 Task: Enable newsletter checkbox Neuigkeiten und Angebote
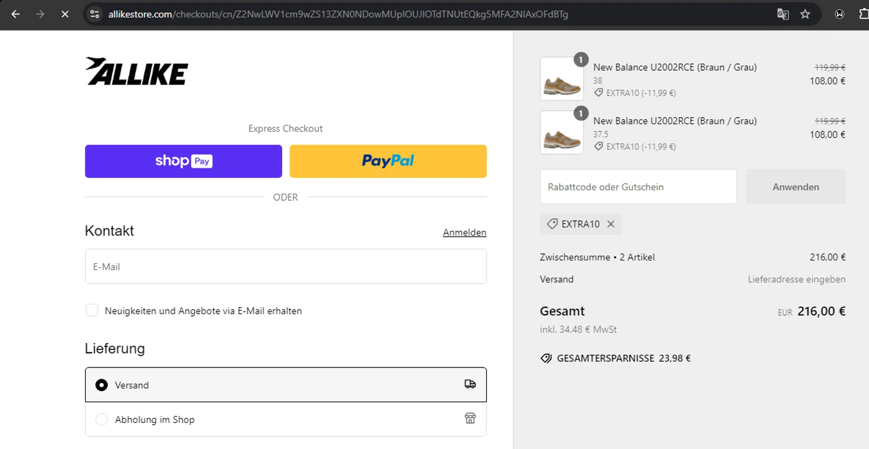coord(92,310)
